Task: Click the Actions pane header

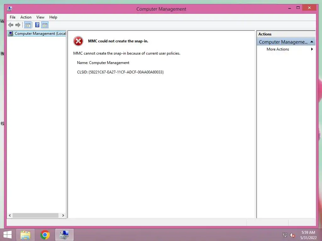Action: click(286, 34)
